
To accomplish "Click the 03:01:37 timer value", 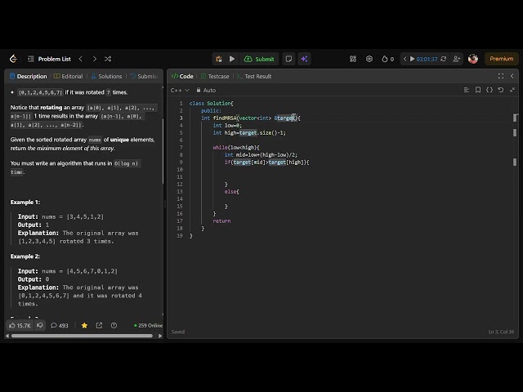I will point(427,59).
